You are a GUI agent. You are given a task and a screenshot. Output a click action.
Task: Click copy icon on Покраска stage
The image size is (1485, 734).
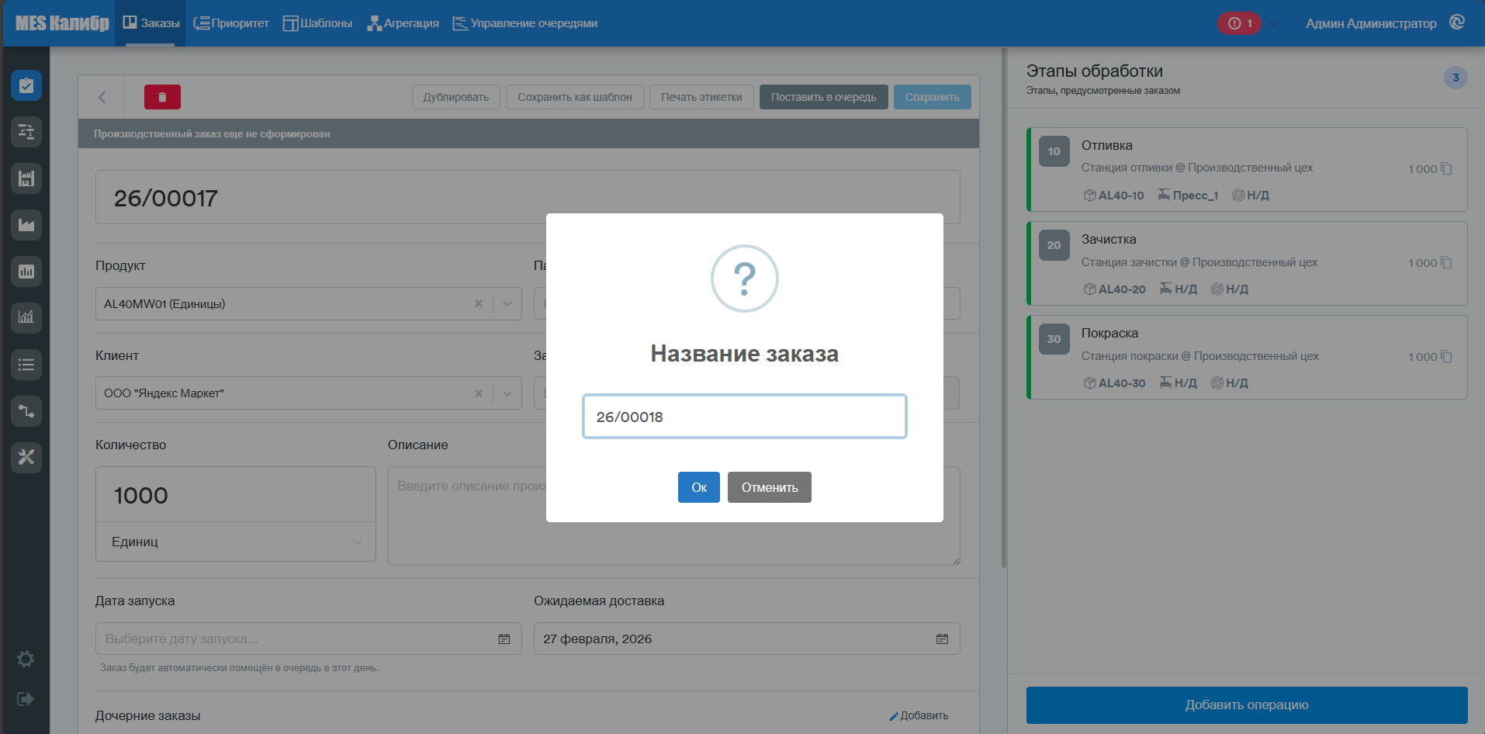(x=1447, y=357)
